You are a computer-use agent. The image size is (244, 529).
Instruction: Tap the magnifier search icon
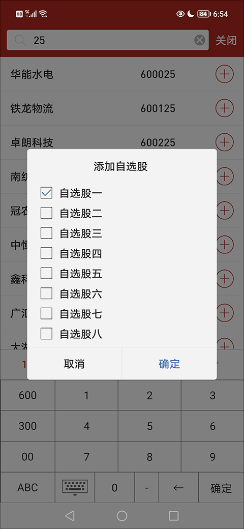20,41
